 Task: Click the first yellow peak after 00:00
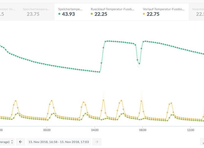click(52, 101)
